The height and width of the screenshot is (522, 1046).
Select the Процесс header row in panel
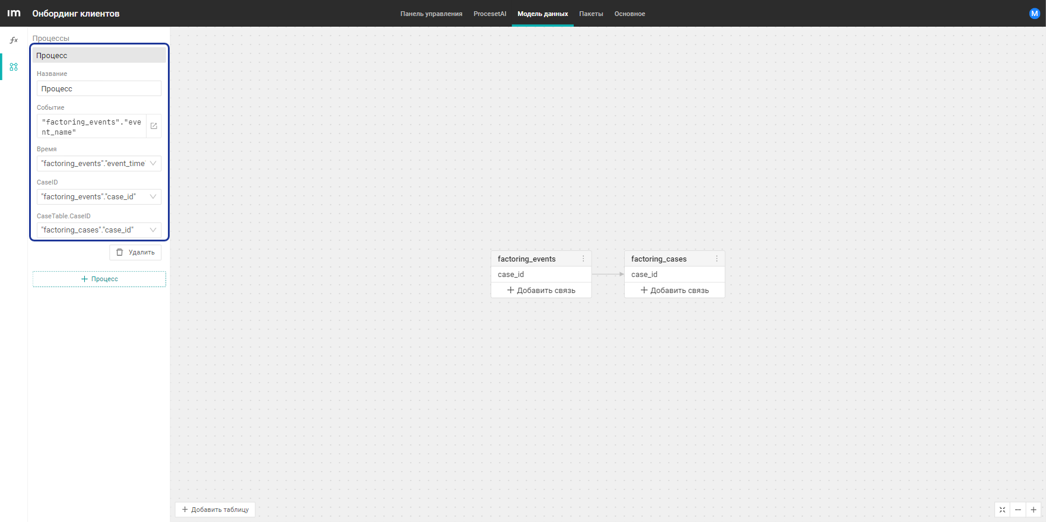(99, 55)
